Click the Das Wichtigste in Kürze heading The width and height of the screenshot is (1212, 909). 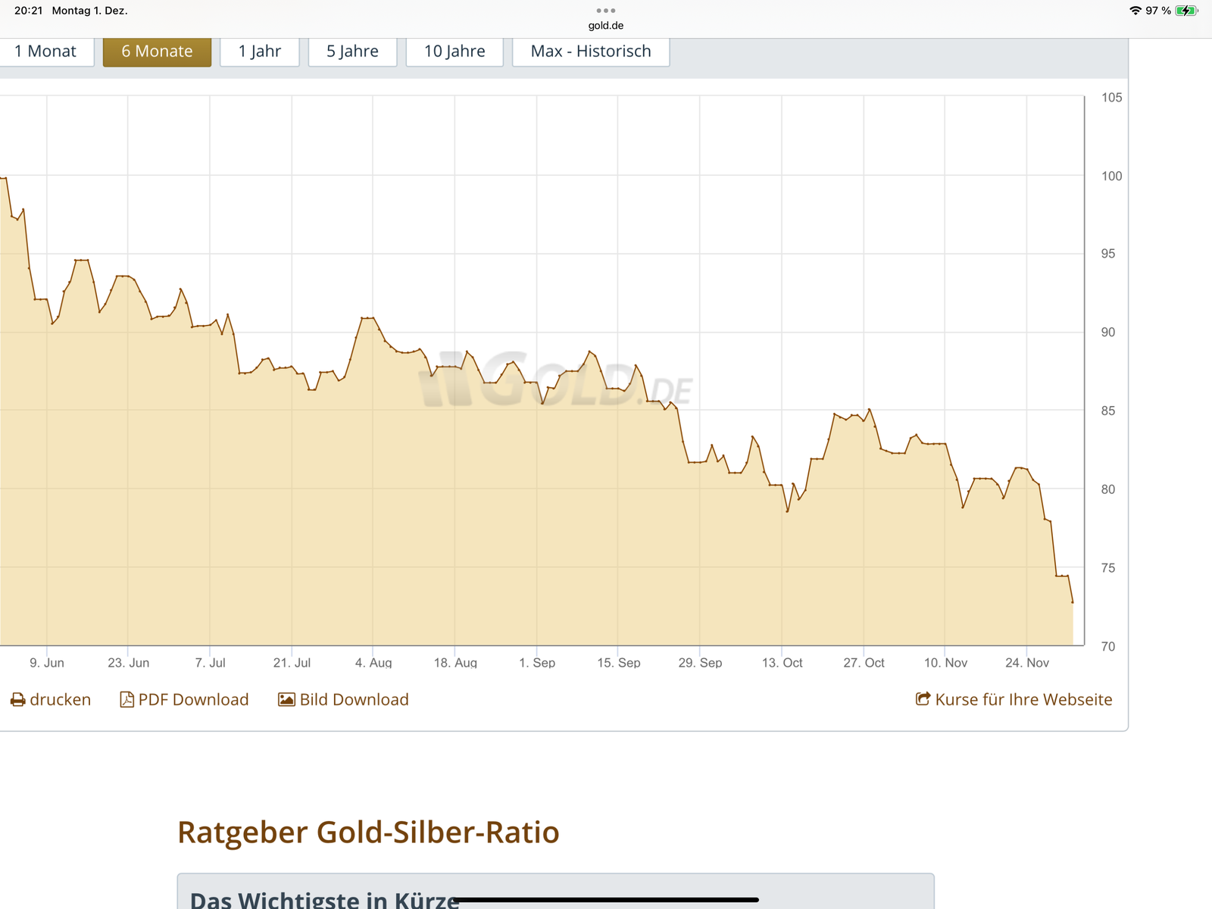pos(324,899)
